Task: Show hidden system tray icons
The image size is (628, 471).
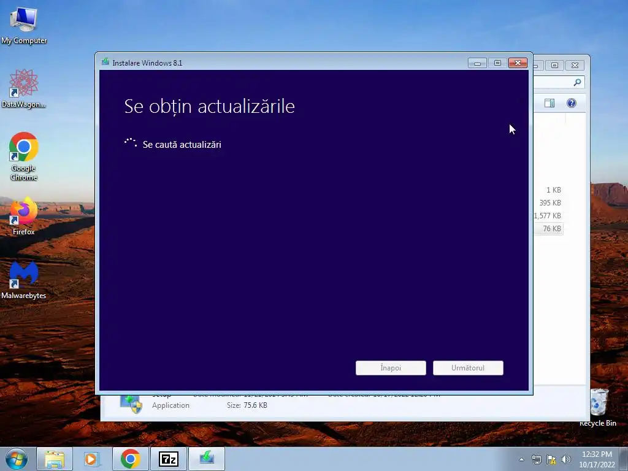Action: coord(521,459)
